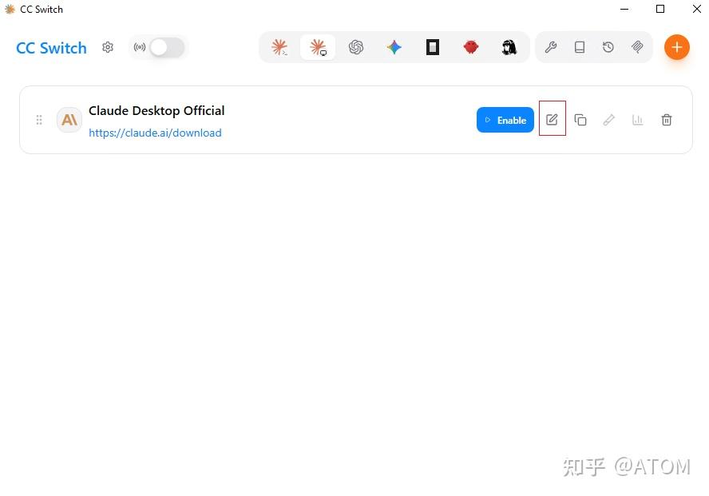Click the Anthropic logo of Claude Desktop Official
This screenshot has width=709, height=496.
point(69,120)
